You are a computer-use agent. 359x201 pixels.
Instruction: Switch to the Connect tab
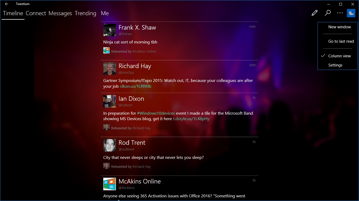[36, 13]
